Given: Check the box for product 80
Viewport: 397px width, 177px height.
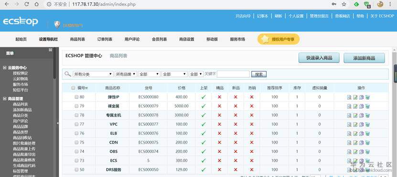Looking at the screenshot, I should (x=76, y=97).
